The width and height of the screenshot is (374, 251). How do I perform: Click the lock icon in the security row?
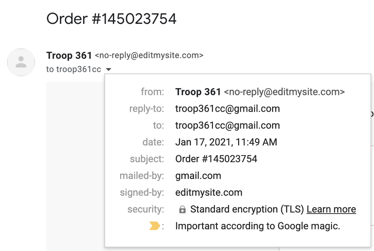click(x=182, y=210)
